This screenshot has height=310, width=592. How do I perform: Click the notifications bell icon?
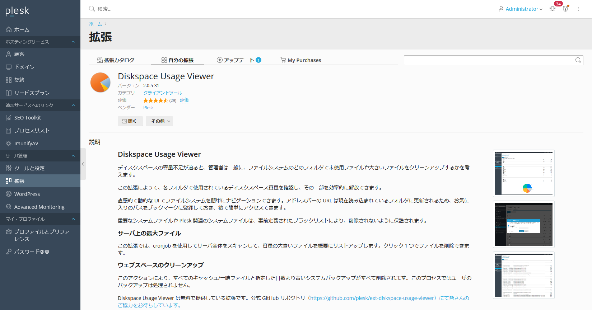(x=553, y=9)
